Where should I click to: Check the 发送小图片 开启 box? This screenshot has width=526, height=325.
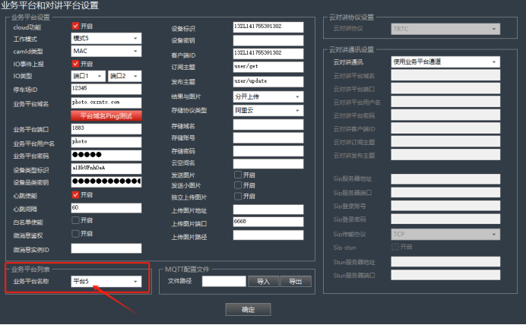pyautogui.click(x=238, y=185)
